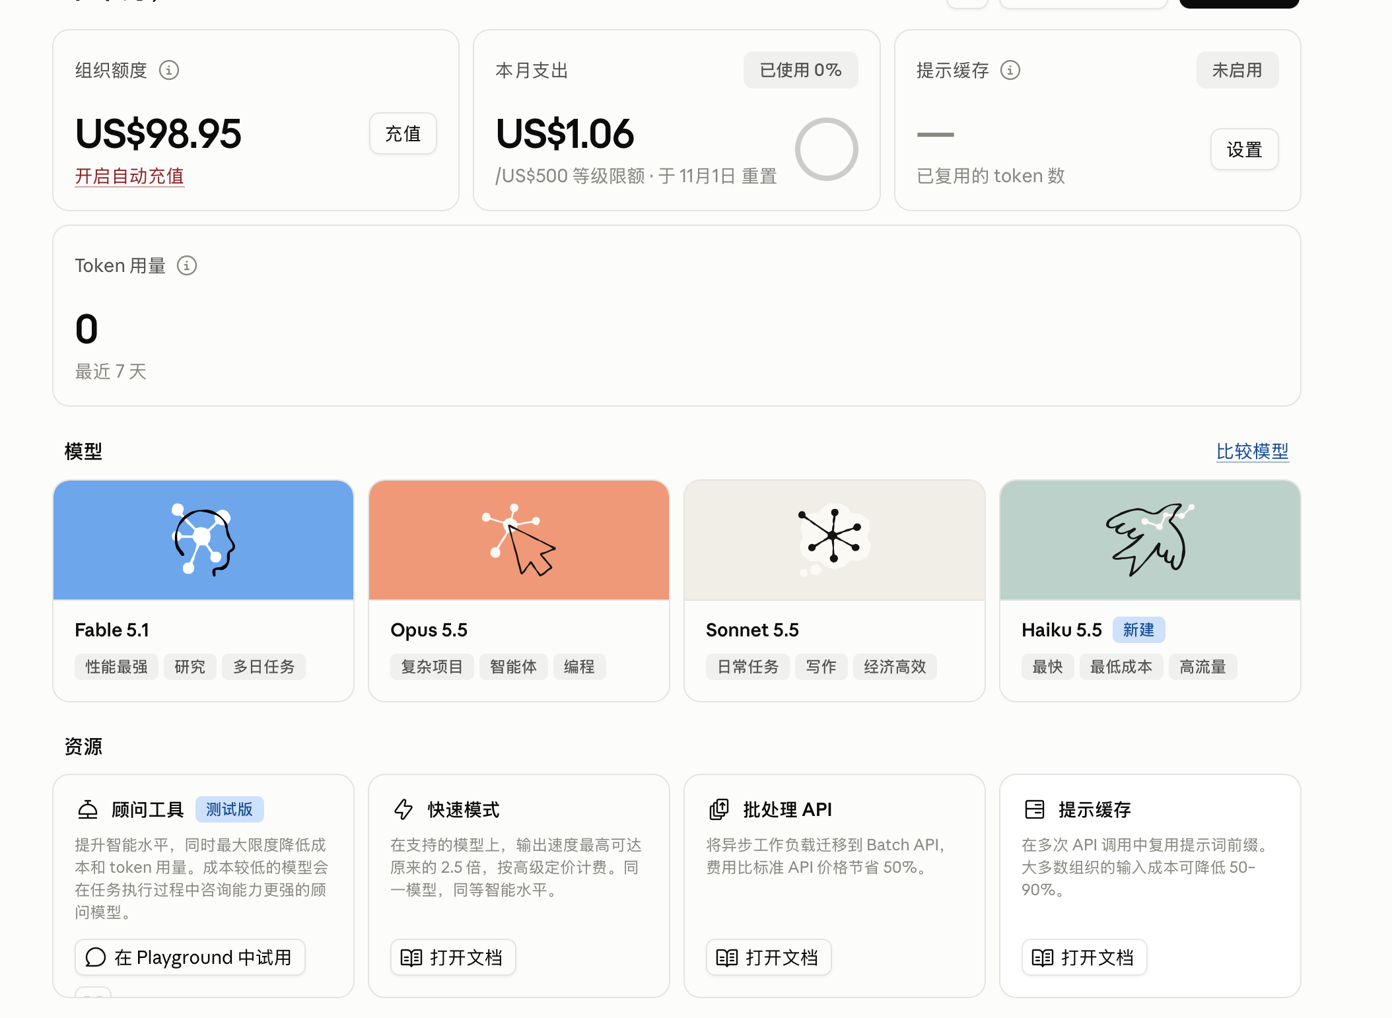Screen dimensions: 1392x1018
Task: Open the 比较模型 link
Action: (1252, 452)
